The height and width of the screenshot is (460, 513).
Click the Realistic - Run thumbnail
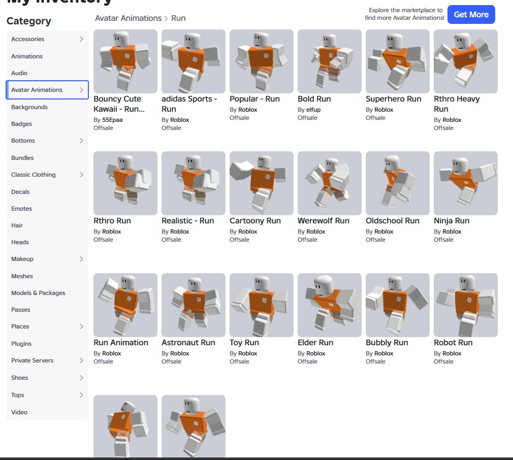click(194, 183)
